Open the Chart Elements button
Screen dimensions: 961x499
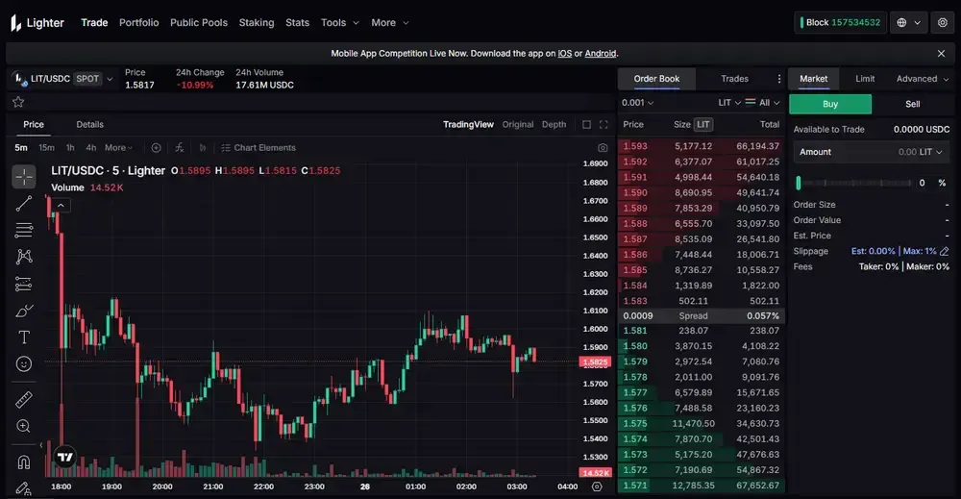[258, 148]
